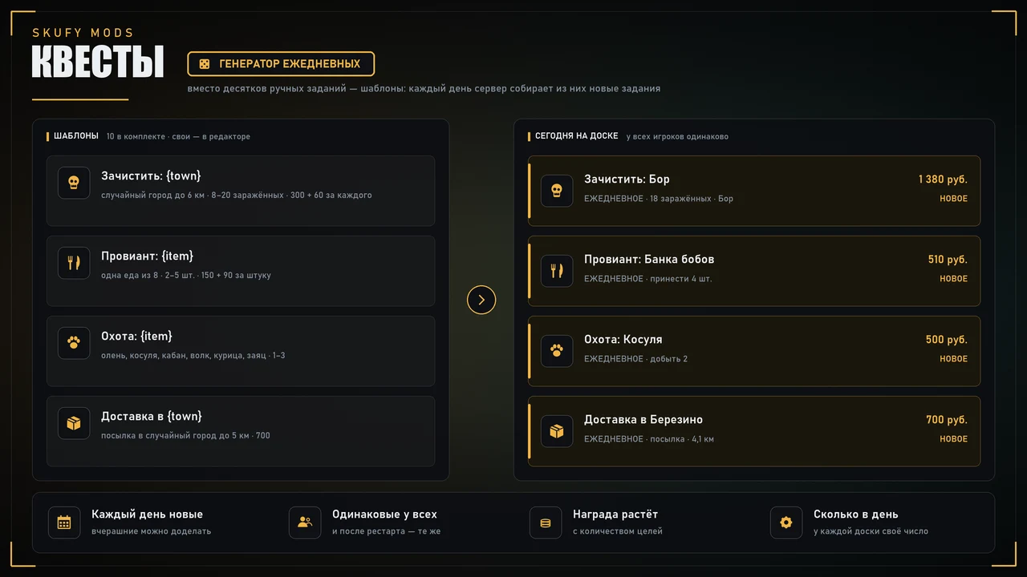The height and width of the screenshot is (577, 1027).
Task: Open the Доставка в Березино quest
Action: click(754, 431)
